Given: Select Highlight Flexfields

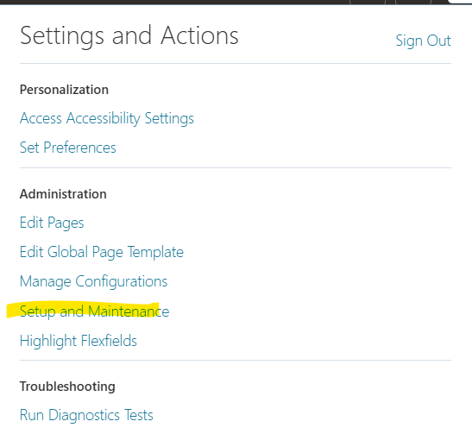Looking at the screenshot, I should click(79, 341).
